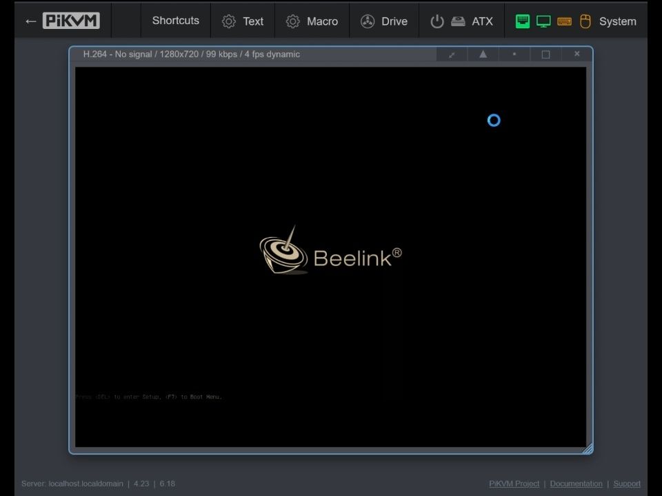Click the orange mouse status icon

[585, 21]
